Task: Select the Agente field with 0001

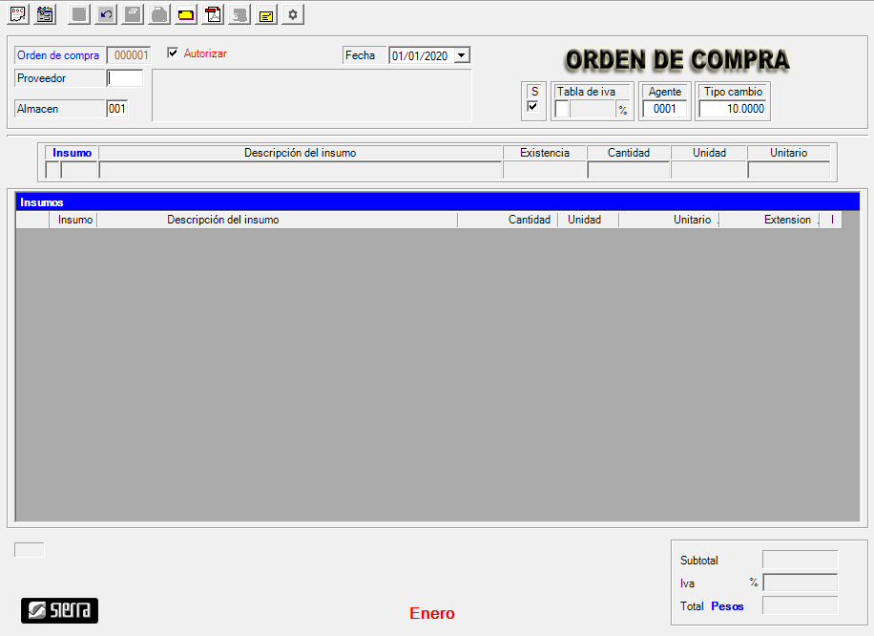Action: click(664, 109)
